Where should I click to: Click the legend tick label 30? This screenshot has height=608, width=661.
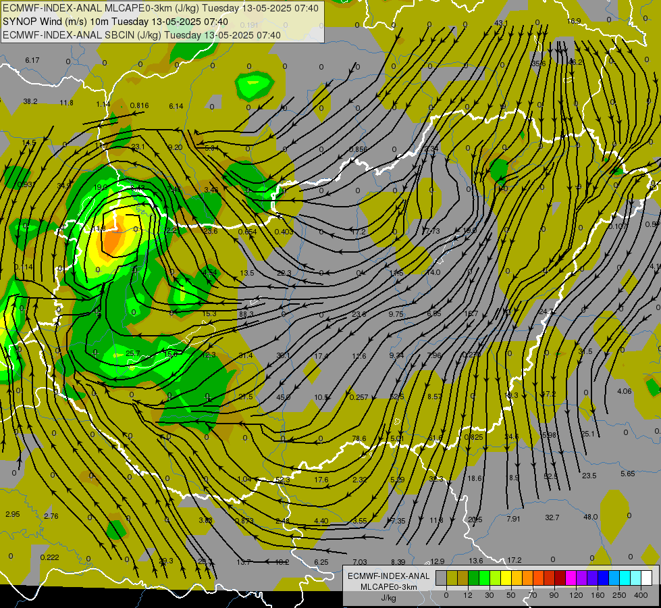tap(489, 595)
